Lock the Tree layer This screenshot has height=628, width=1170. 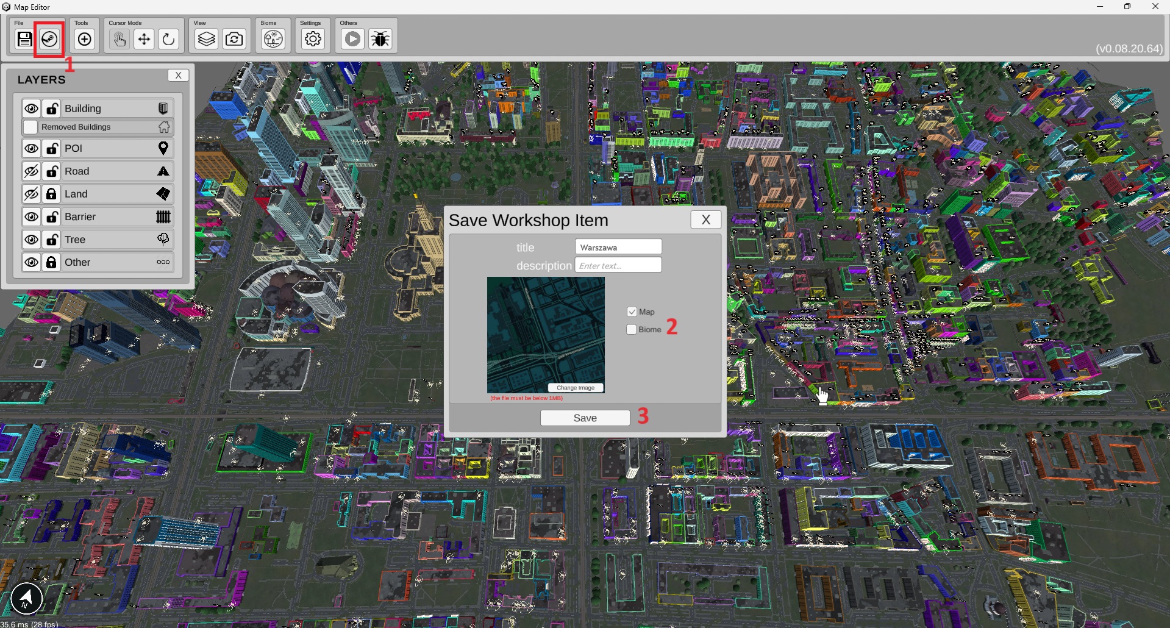click(x=52, y=240)
